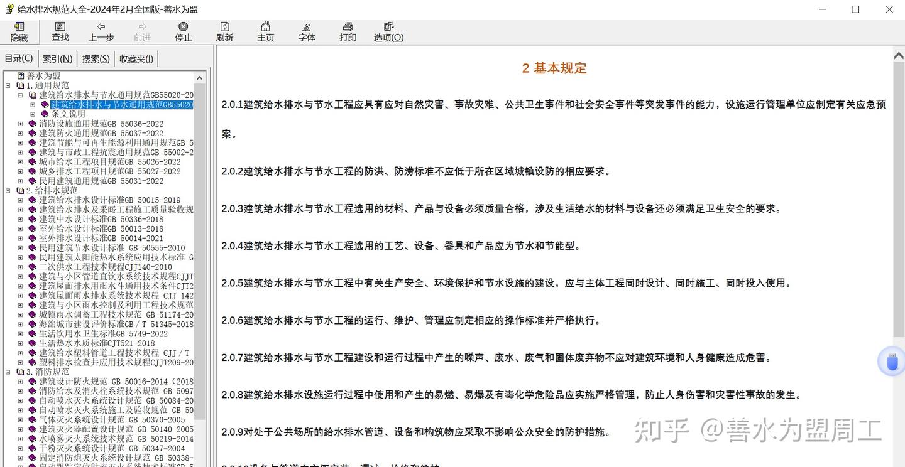Open the 收藏夹(I) favorites tab
This screenshot has height=467, width=905.
coord(135,58)
